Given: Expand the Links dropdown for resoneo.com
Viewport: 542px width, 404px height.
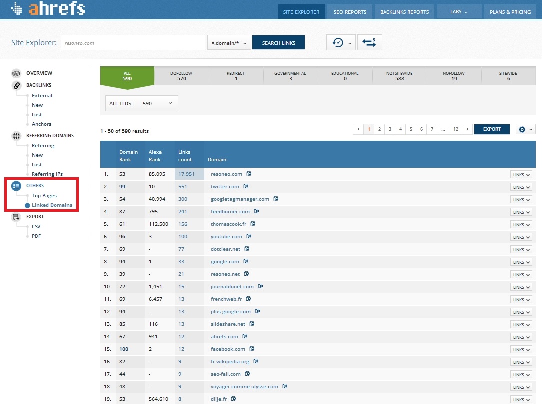Looking at the screenshot, I should tap(521, 175).
